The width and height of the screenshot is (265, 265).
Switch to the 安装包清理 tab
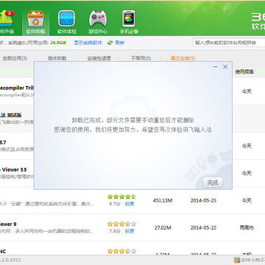tap(99, 58)
